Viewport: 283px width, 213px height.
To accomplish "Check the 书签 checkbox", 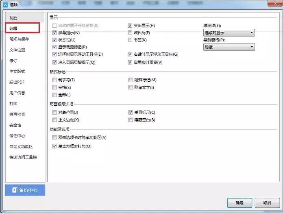I will click(x=131, y=40).
